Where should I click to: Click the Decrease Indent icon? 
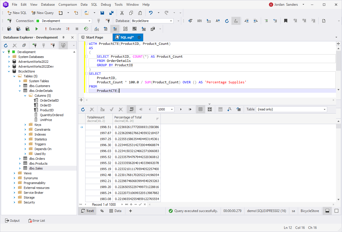247,21
